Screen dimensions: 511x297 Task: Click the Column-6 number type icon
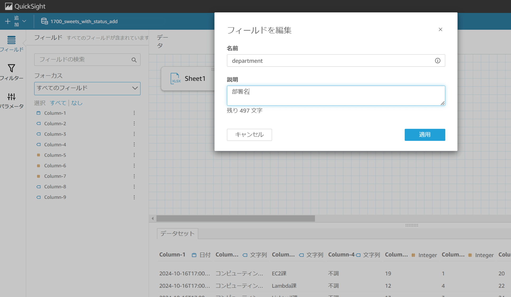coord(39,166)
